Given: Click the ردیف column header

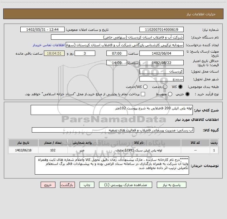Looking at the screenshot, I should point(214,143).
